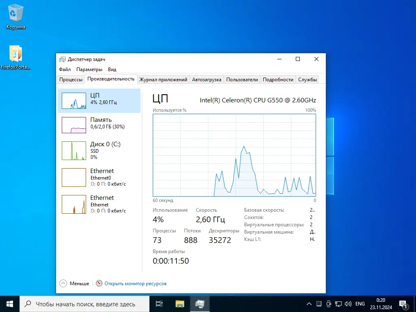Select the Disk 0 (C:) mini graph

pyautogui.click(x=74, y=151)
